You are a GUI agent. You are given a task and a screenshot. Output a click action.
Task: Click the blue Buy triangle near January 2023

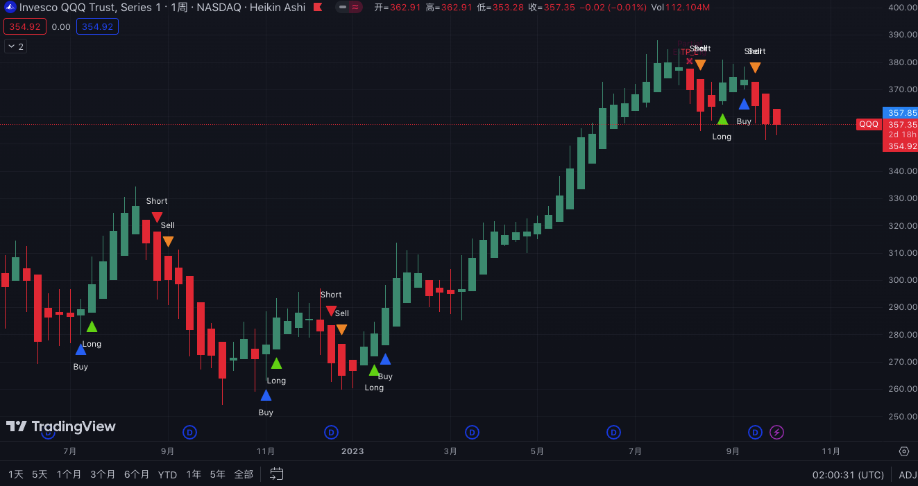[385, 359]
